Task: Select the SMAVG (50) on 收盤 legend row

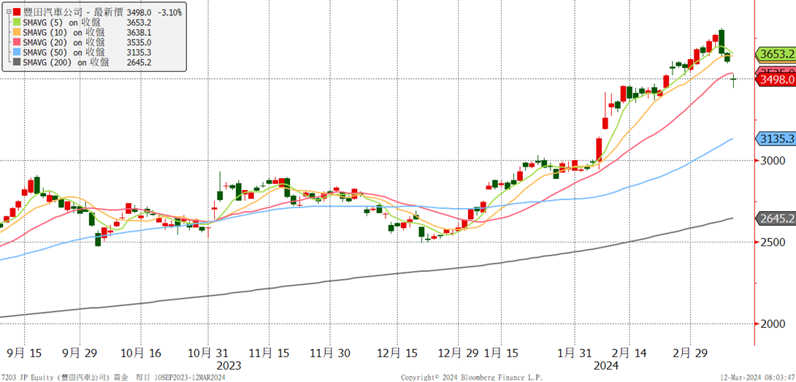Action: pos(82,53)
